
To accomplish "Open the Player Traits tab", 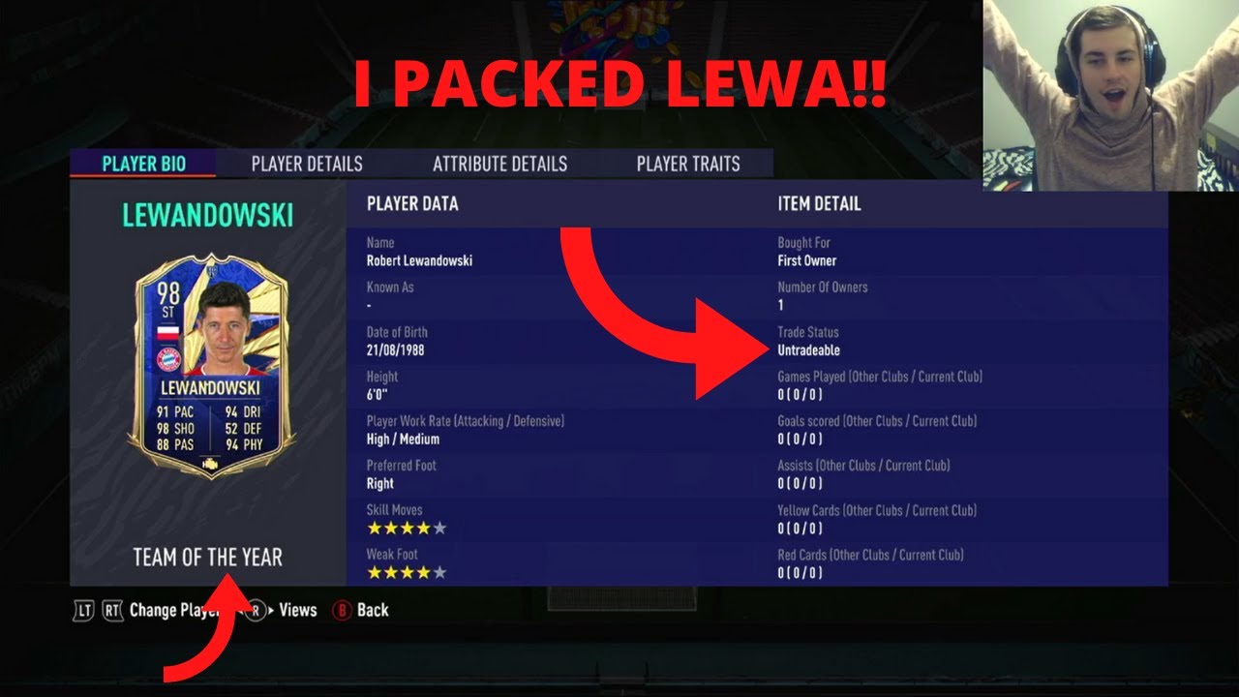I will point(688,164).
